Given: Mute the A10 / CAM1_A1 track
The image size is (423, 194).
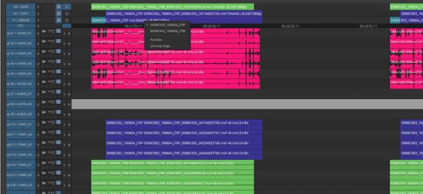Looking at the screenshot, I should pyautogui.click(x=69, y=125).
